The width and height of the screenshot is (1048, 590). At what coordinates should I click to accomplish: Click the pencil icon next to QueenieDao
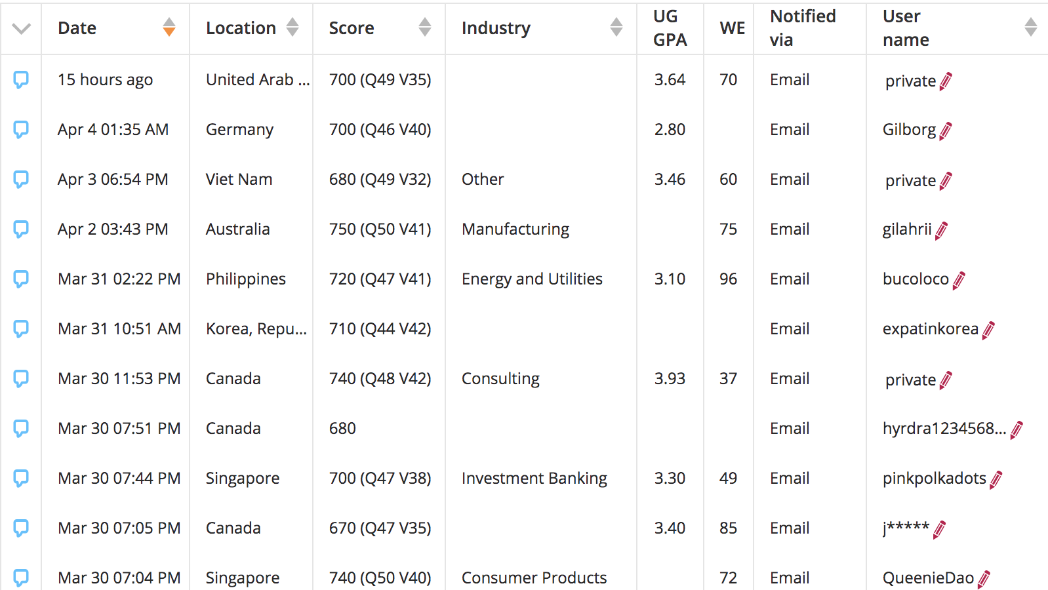coord(984,580)
